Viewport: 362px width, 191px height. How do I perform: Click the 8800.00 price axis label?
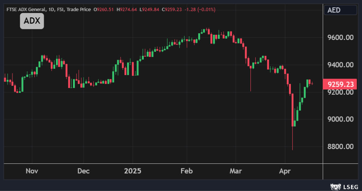[340, 146]
